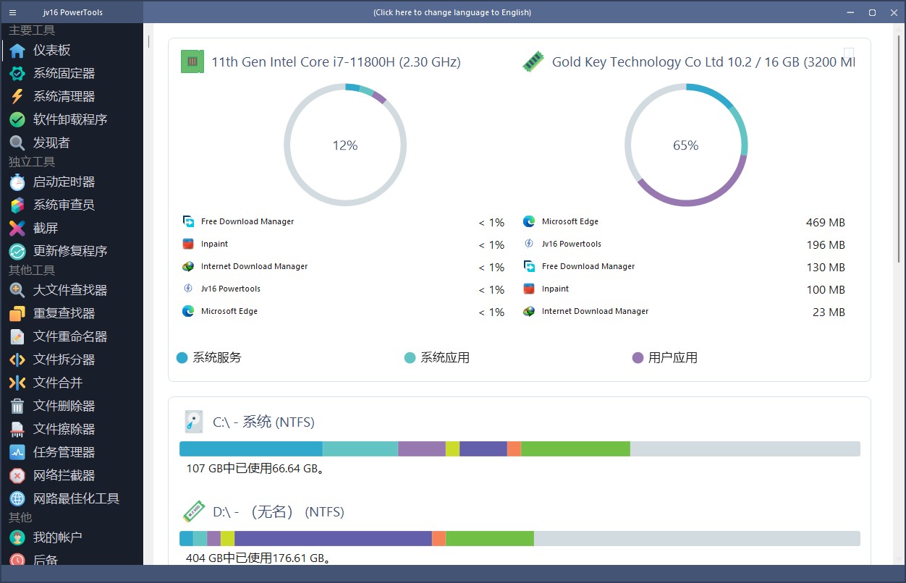906x583 pixels.
Task: Click the C:\ drive disk icon
Action: point(193,422)
